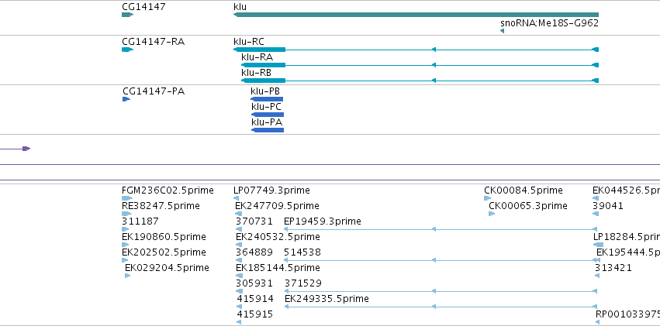The height and width of the screenshot is (326, 660).
Task: Select the snoRNA:Me18S-G962 arrow glyph
Action: tap(502, 31)
